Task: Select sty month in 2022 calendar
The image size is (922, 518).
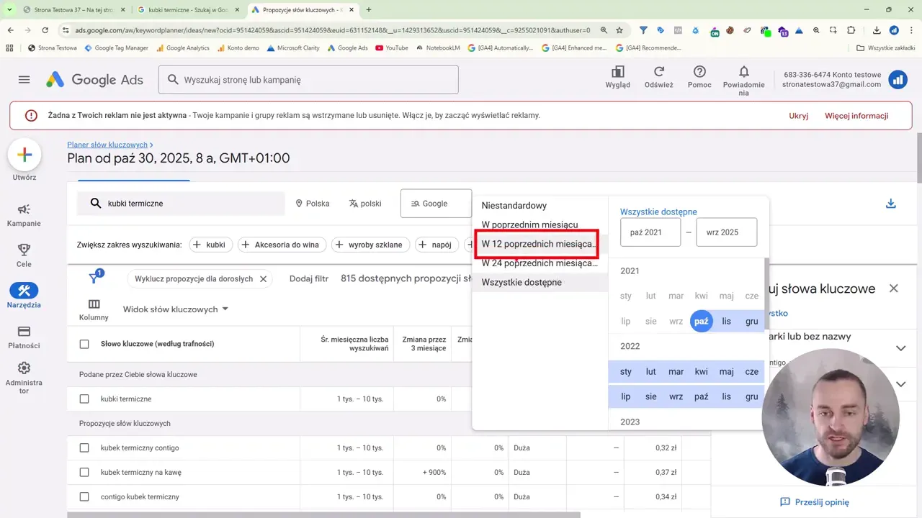Action: pos(625,372)
